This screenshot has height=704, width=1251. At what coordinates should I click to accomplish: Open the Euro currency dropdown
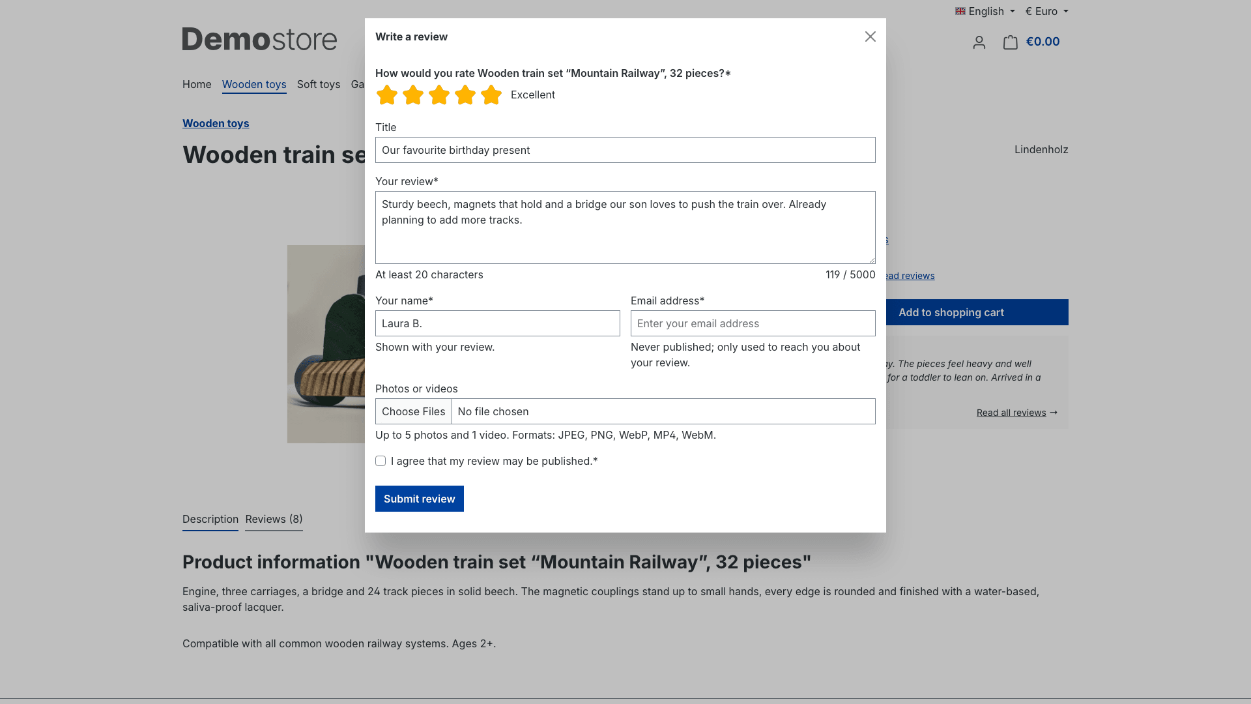1047,11
